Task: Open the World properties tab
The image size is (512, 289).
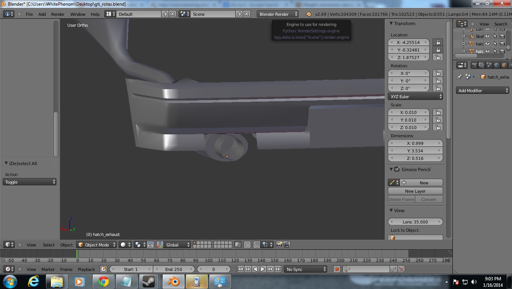Action: (x=497, y=65)
